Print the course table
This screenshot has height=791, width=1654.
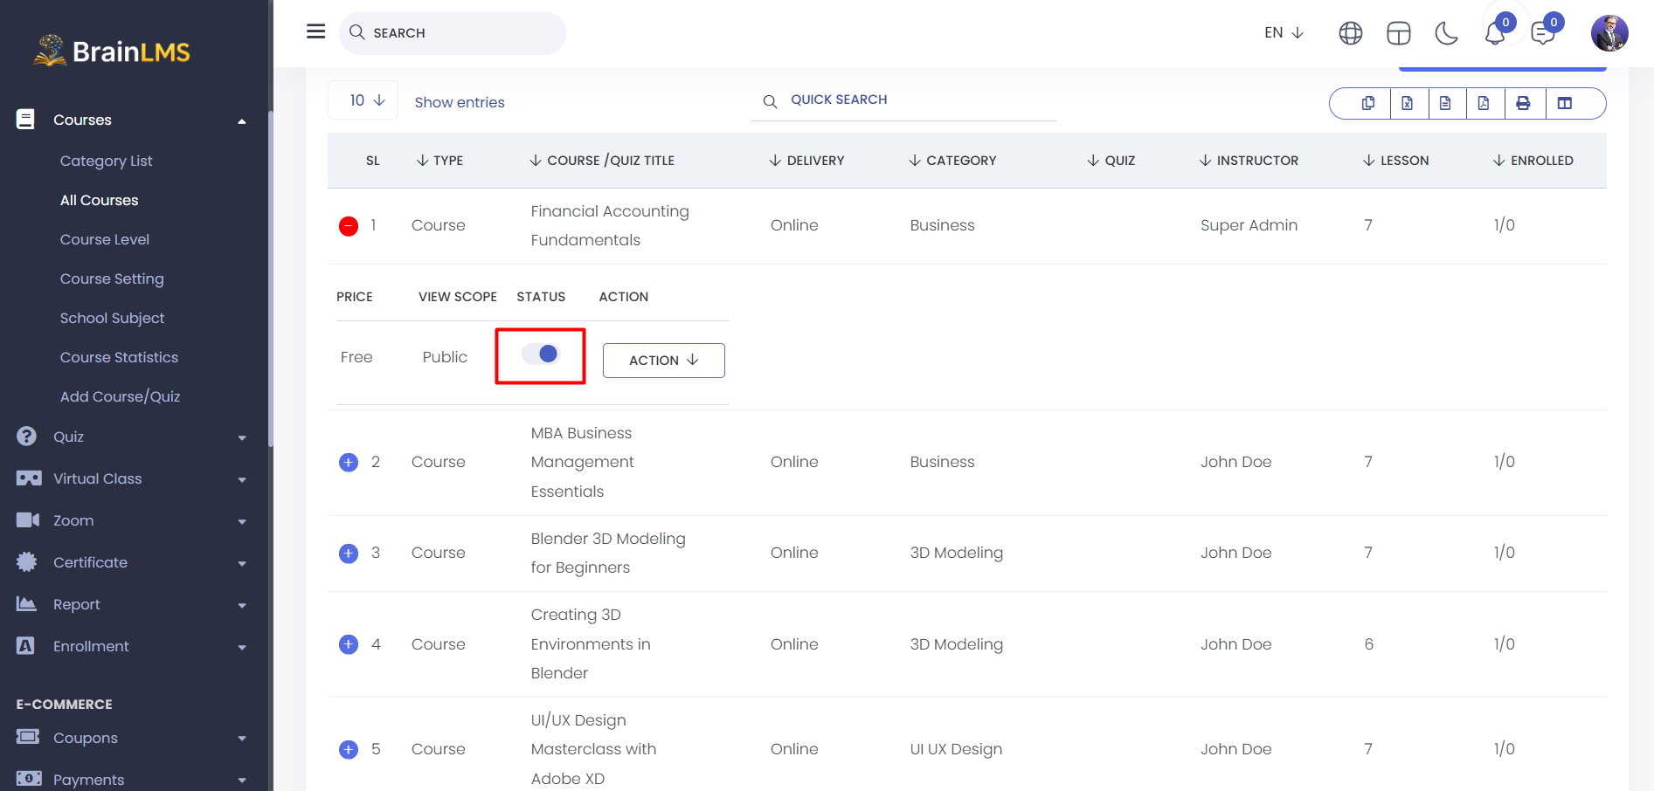[x=1523, y=103]
